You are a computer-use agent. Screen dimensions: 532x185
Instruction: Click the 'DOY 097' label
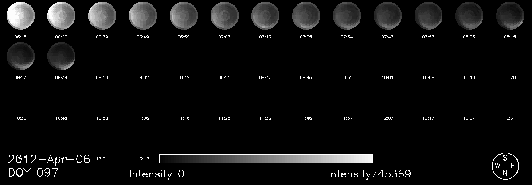(x=33, y=173)
